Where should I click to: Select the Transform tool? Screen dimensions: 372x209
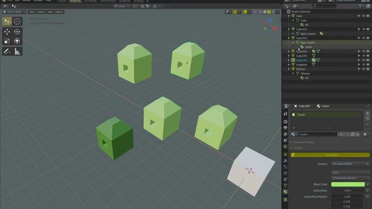[x=17, y=41]
